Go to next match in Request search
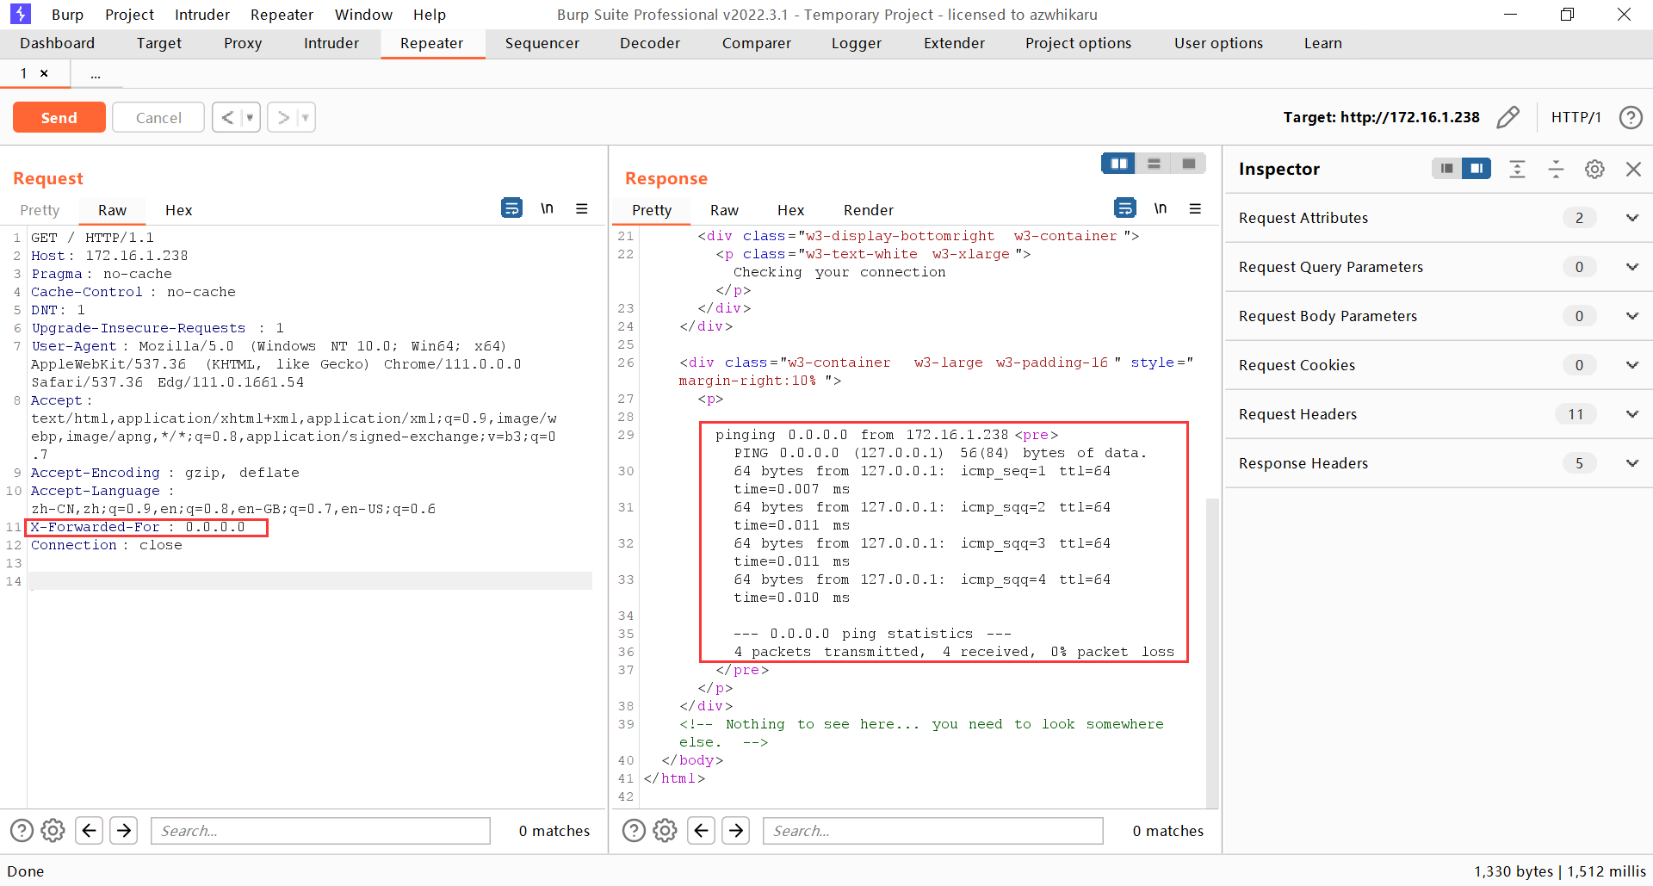Viewport: 1653px width, 886px height. click(124, 830)
